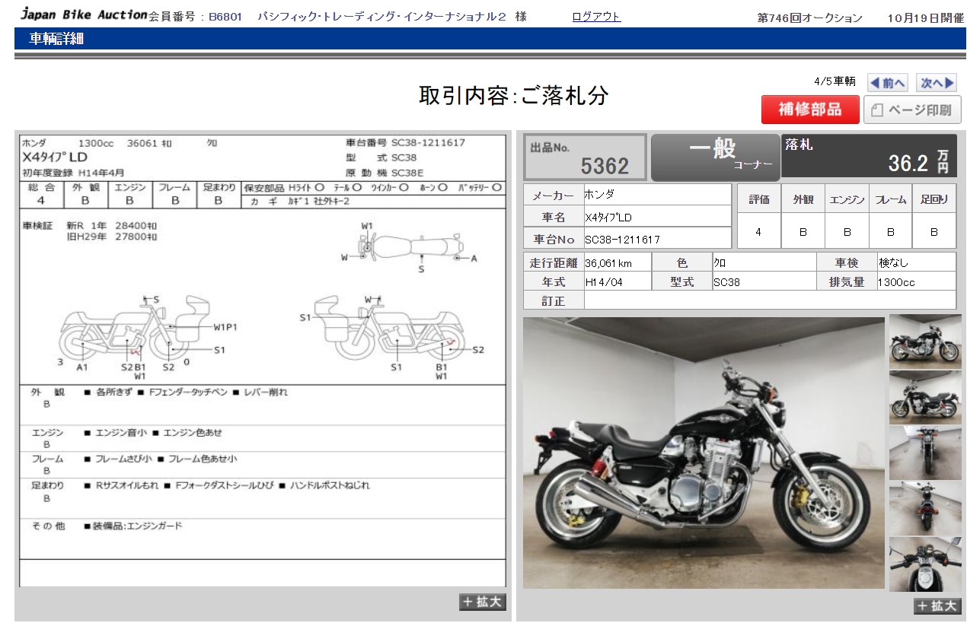Click the 総合 overall header on sheet

tap(41, 187)
